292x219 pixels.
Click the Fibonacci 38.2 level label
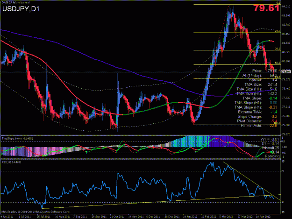[x=278, y=49]
